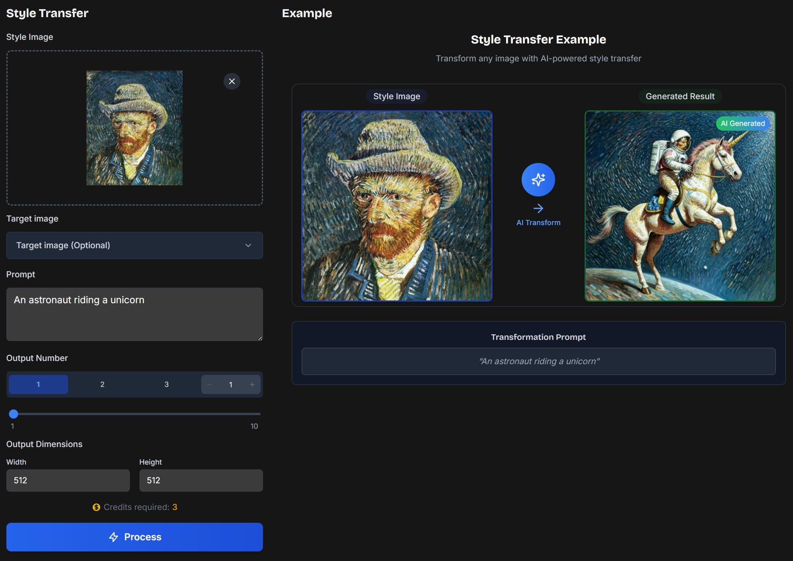Click inside the prompt text area
The image size is (793, 561).
pos(134,315)
